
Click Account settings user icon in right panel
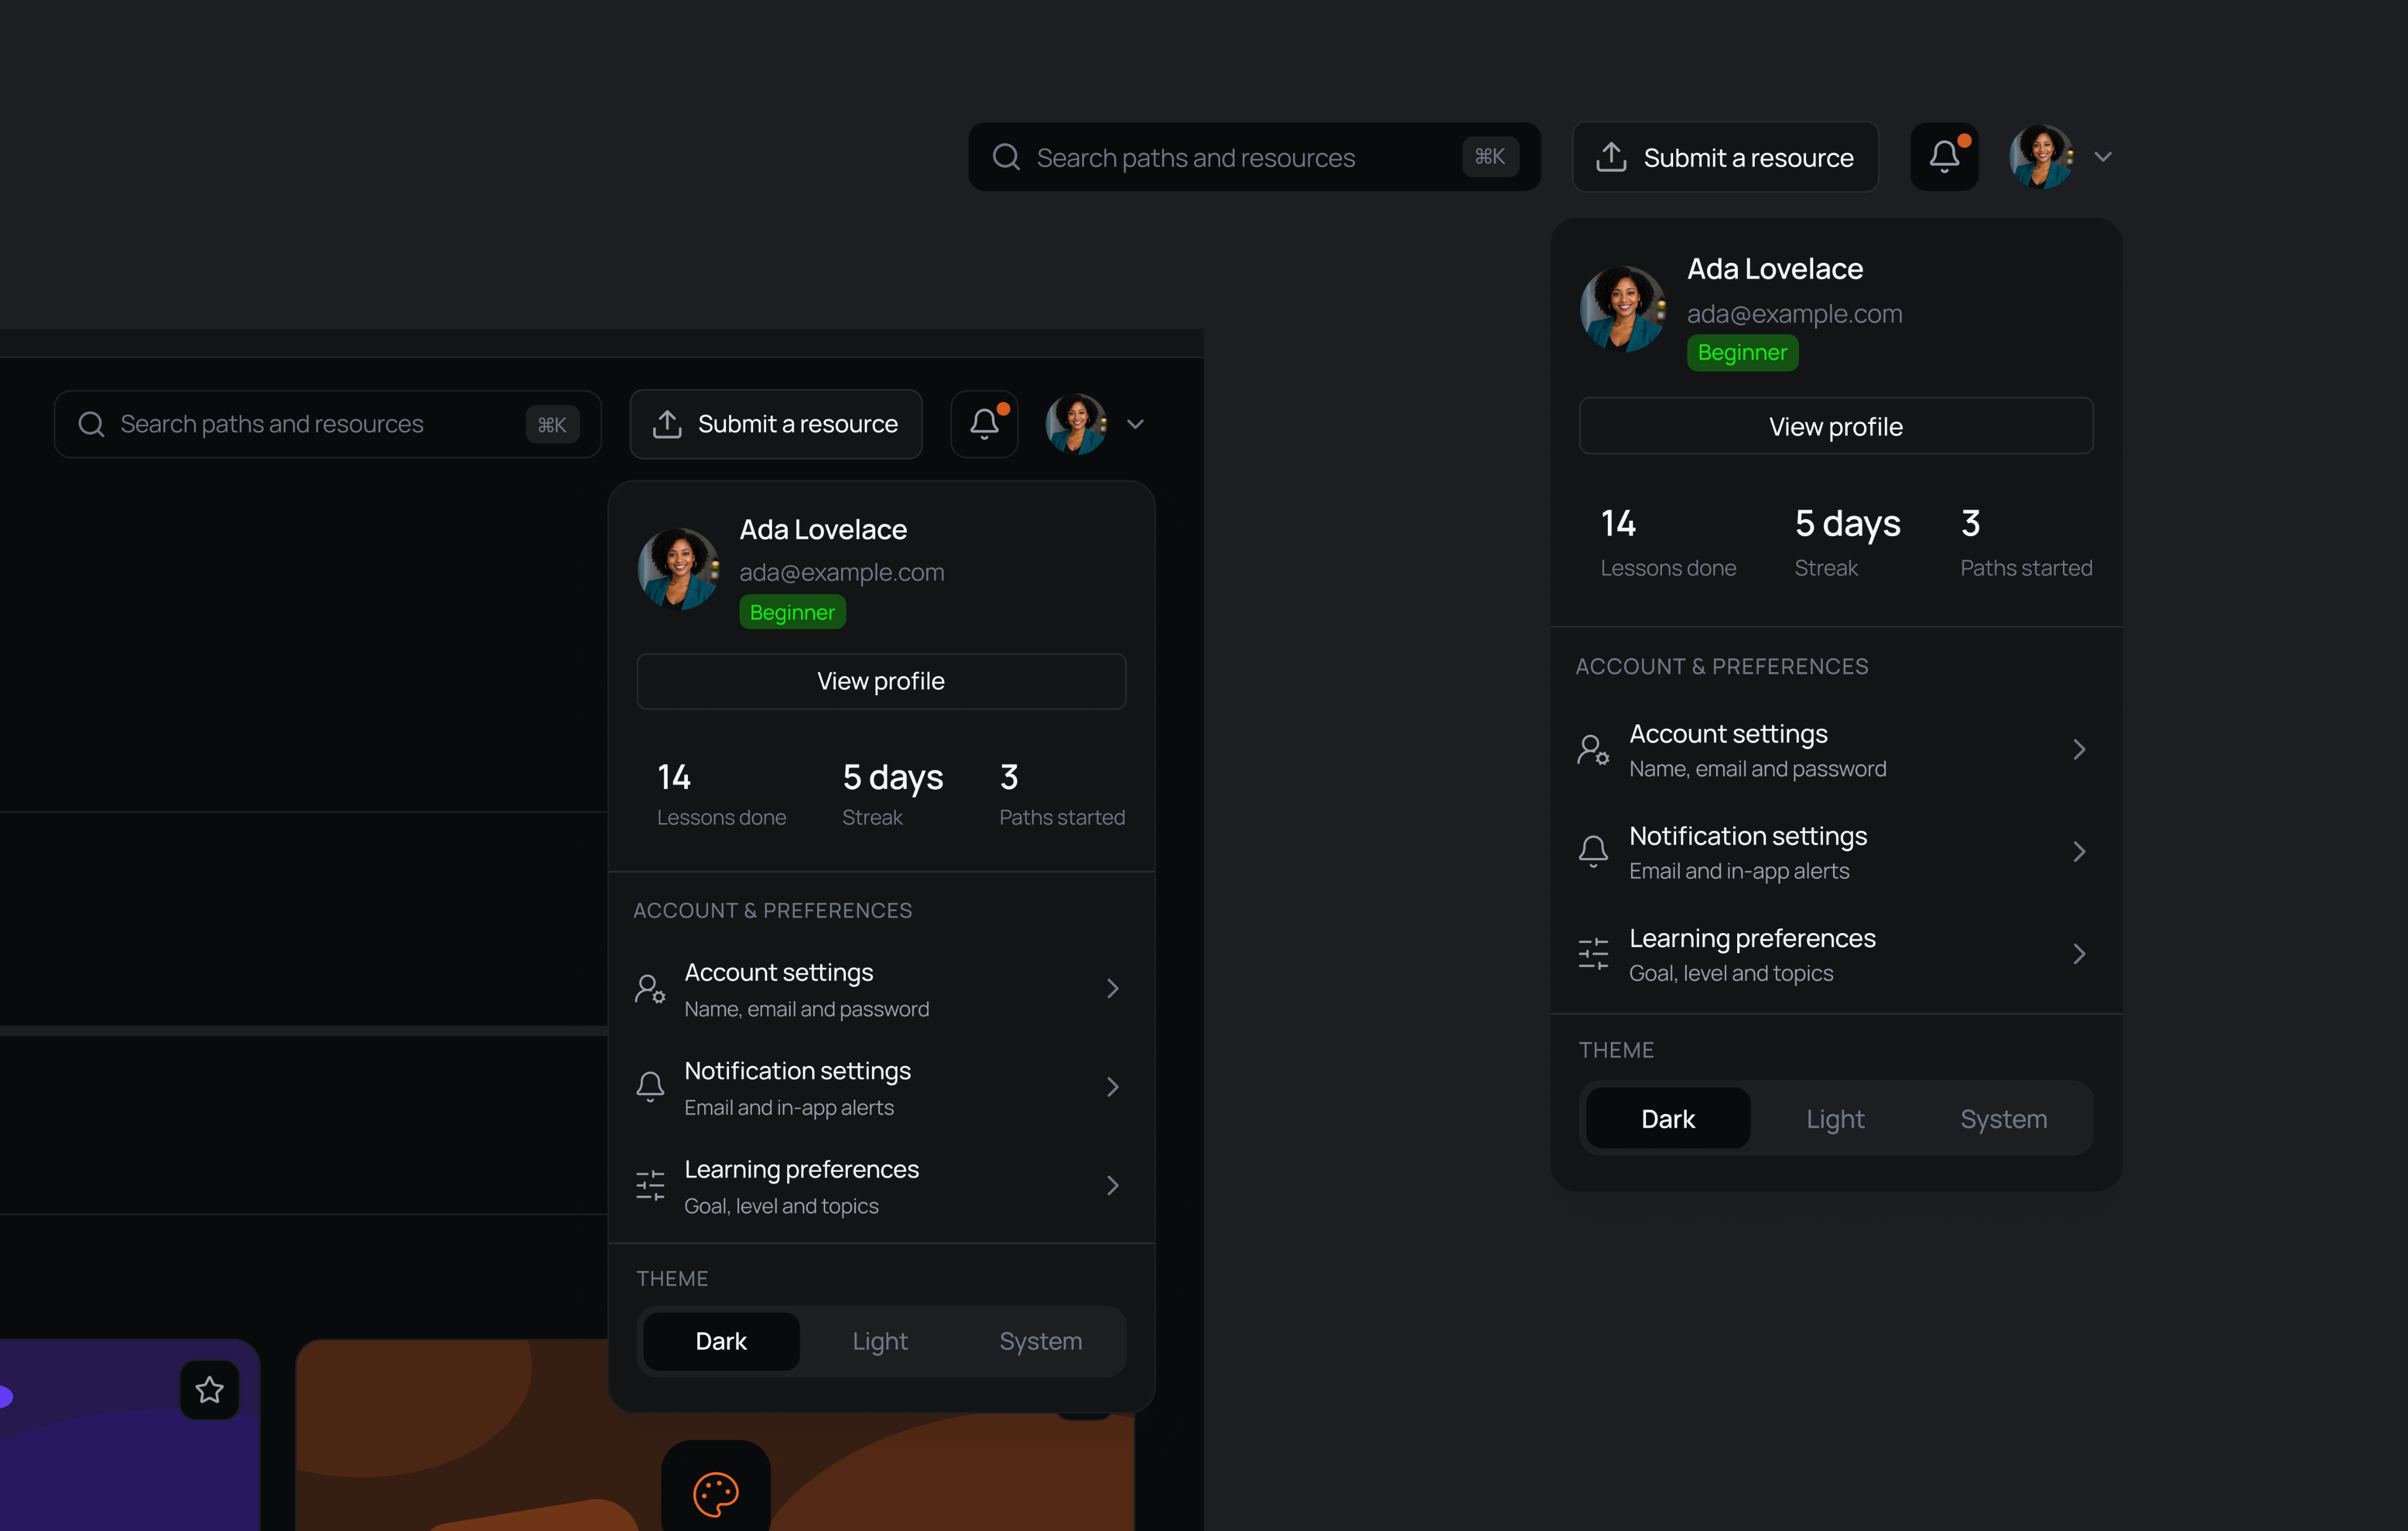click(1593, 749)
